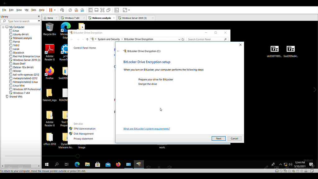318x179 pixels.
Task: Show hidden system tray icons
Action: 280,164
